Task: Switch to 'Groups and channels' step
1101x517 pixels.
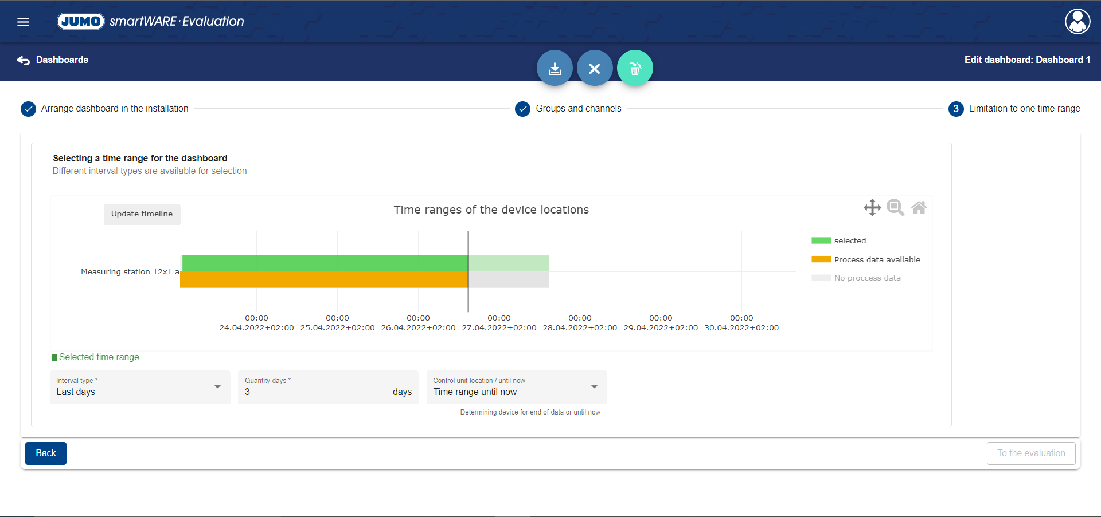Action: tap(577, 109)
